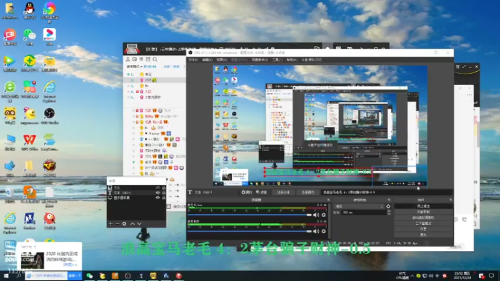Image resolution: width=500 pixels, height=281 pixels.
Task: Click the add source plus icon
Action: click(111, 224)
